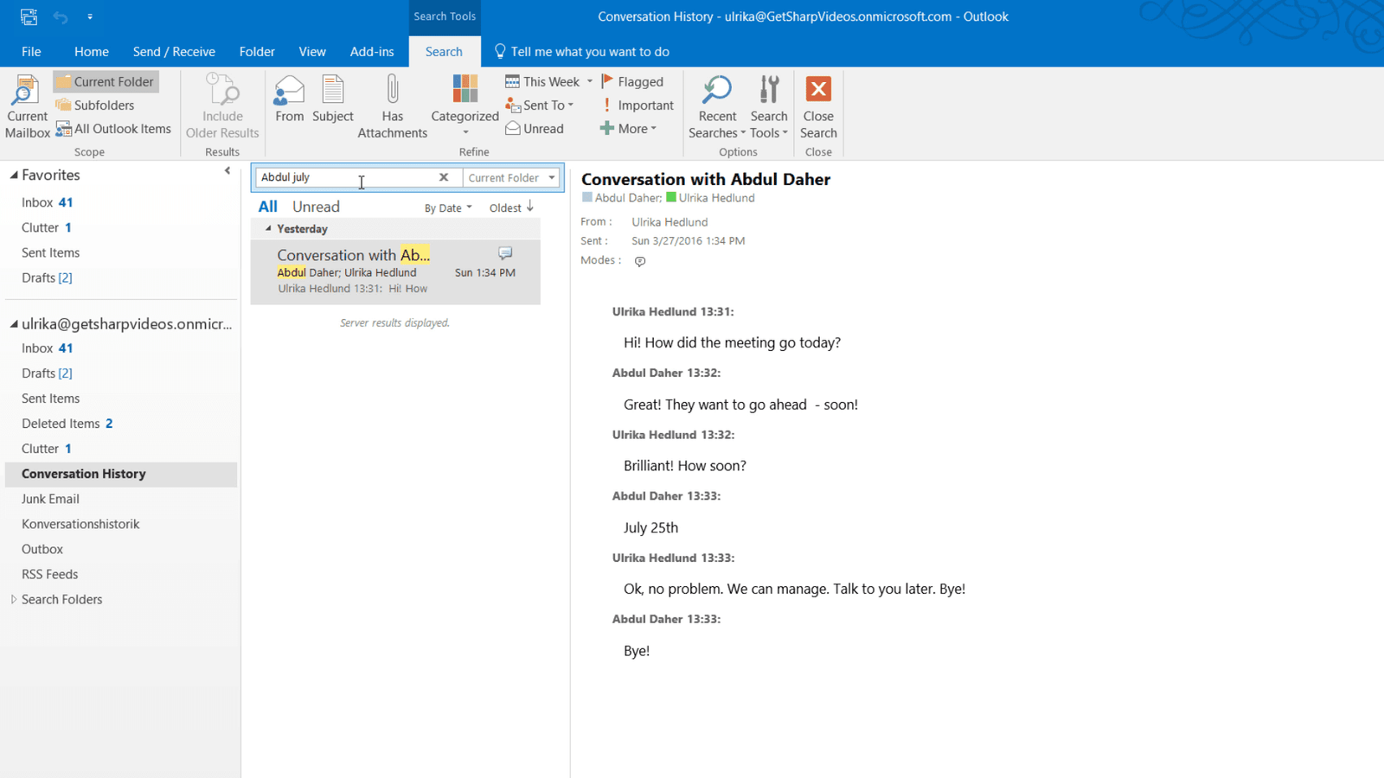Collapse the Yesterday group header
1384x778 pixels.
coord(268,229)
